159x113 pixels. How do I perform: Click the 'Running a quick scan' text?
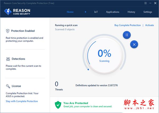click(66, 25)
